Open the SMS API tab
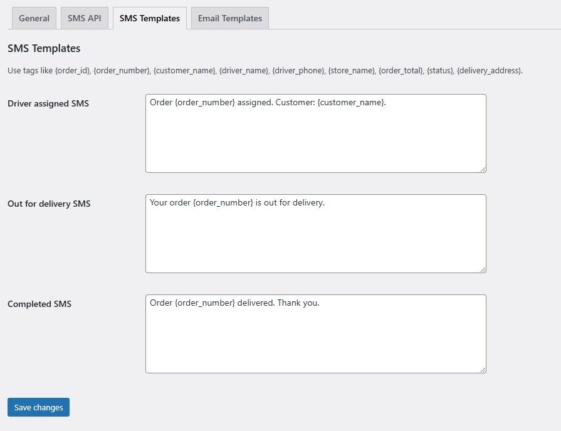 [x=84, y=18]
